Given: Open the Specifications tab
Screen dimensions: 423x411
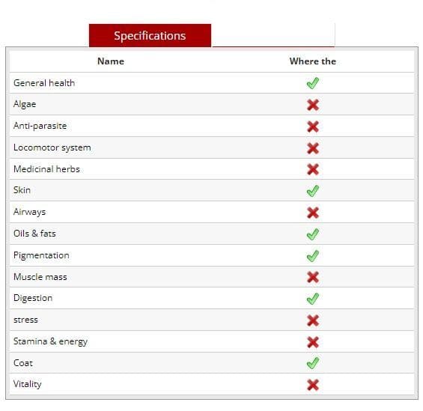Looking at the screenshot, I should 150,36.
